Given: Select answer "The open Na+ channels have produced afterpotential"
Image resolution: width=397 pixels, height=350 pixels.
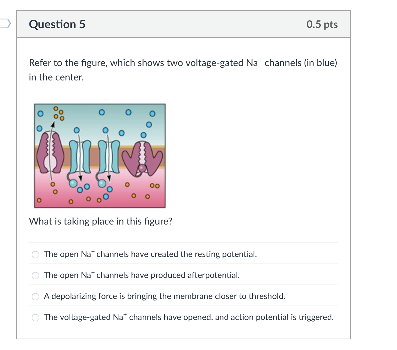Looking at the screenshot, I should (x=142, y=275).
